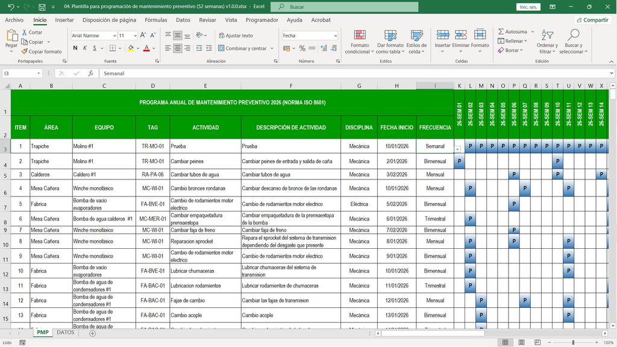
Task: Open Ordenar y filtrar
Action: (547, 42)
